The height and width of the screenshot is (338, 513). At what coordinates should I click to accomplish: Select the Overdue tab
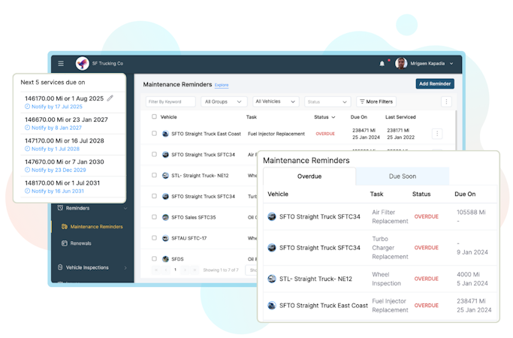pos(309,177)
